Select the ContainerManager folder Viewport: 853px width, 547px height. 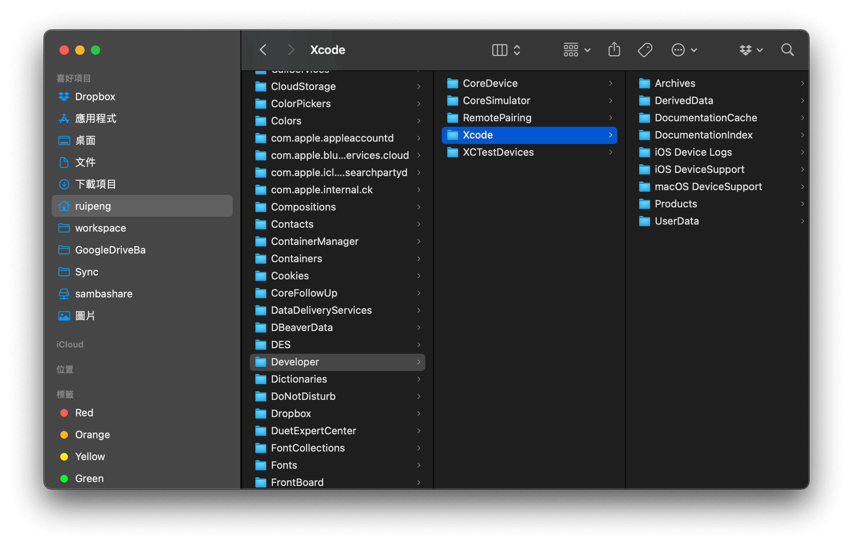coord(338,241)
